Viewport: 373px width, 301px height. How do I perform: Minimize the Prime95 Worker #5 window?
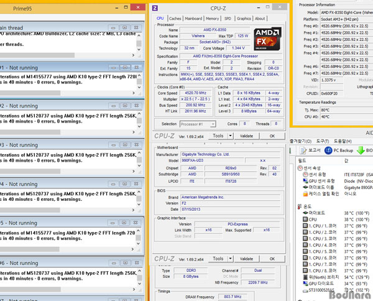[x=113, y=223]
